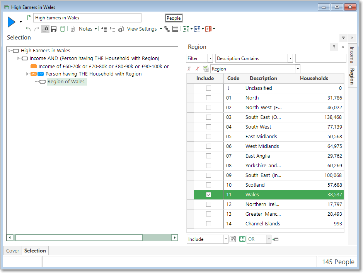The width and height of the screenshot is (363, 273).
Task: Edit the High Earners in Wales title field
Action: (x=87, y=18)
